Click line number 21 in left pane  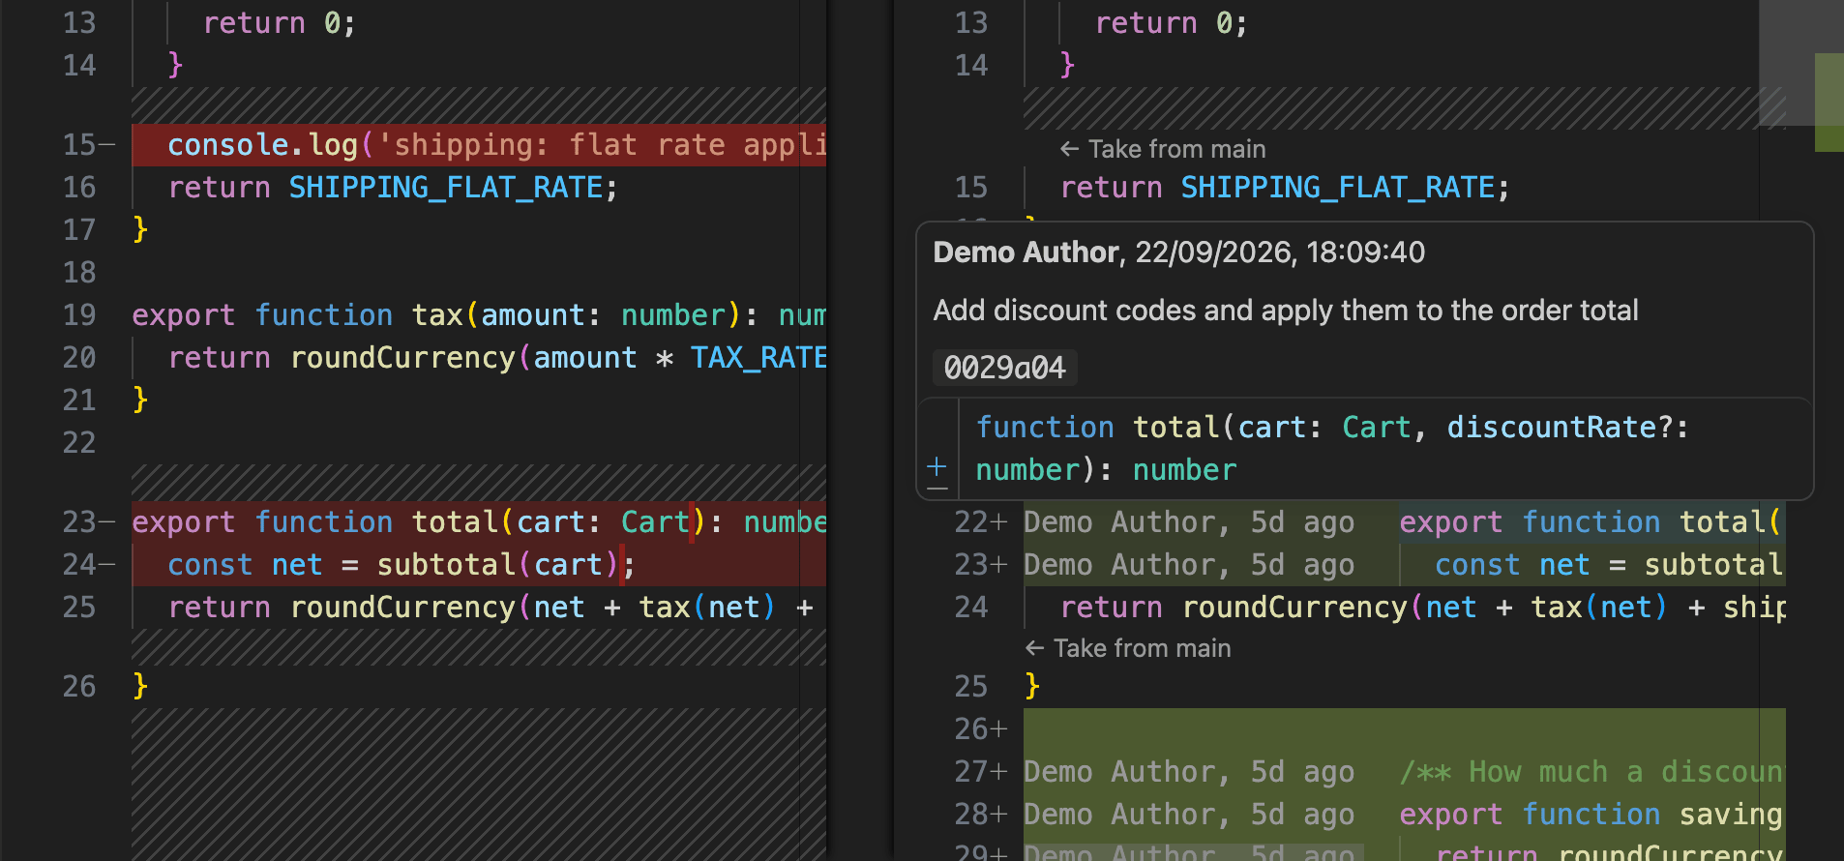pyautogui.click(x=79, y=401)
